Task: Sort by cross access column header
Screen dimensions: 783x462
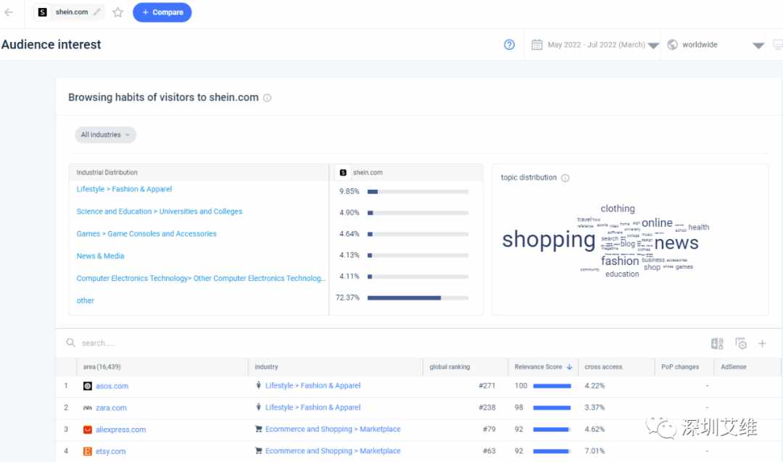Action: click(x=603, y=366)
